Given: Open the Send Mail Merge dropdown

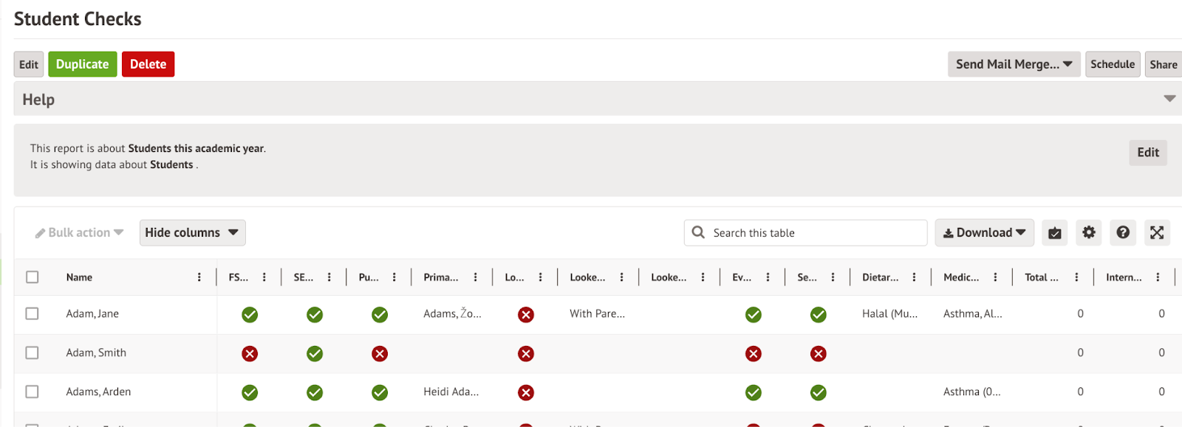Looking at the screenshot, I should (x=1014, y=64).
